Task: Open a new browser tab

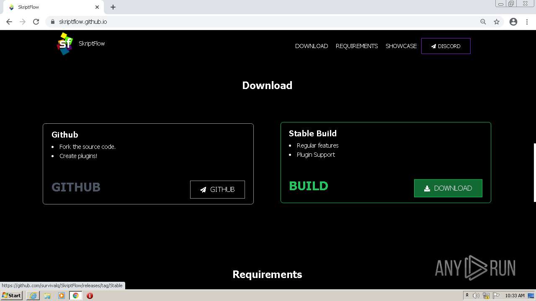Action: 113,7
